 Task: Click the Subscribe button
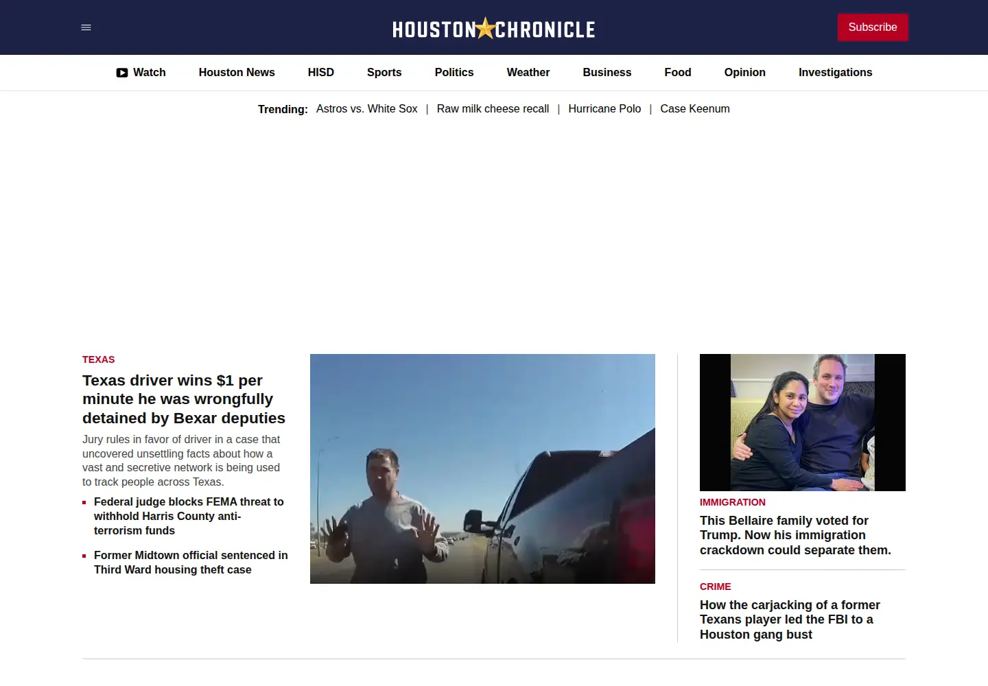tap(873, 27)
